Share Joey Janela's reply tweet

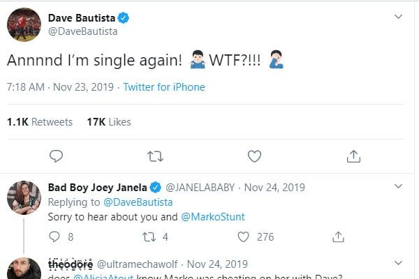[x=338, y=237]
